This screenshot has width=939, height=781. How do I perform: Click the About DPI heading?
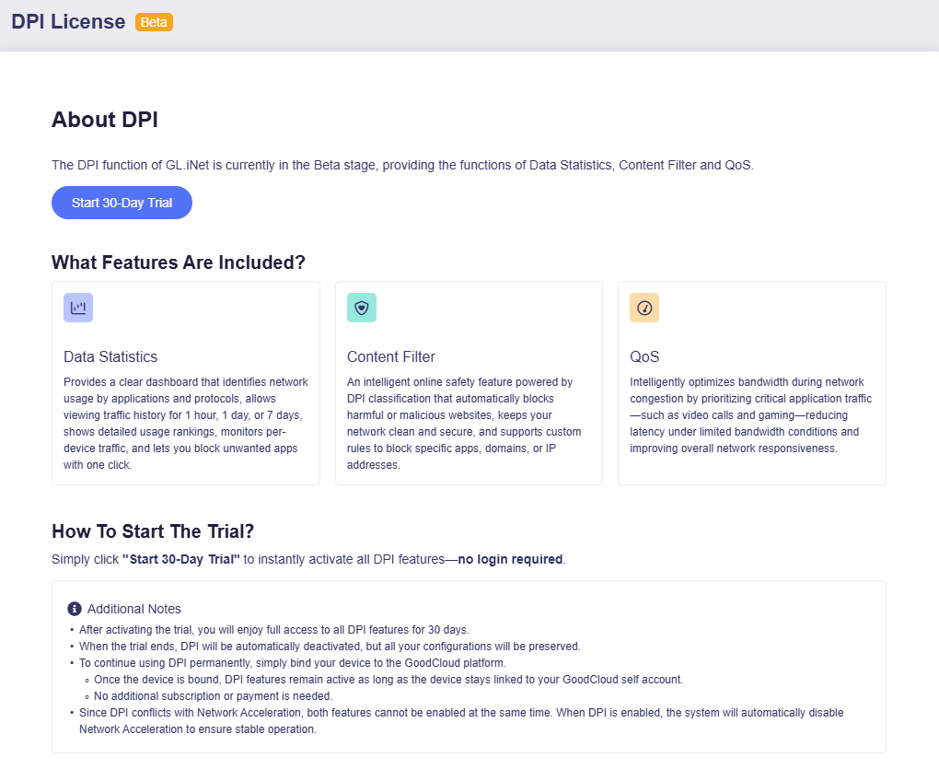(104, 120)
